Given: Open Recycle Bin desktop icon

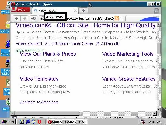Looking at the screenshot, I should point(6,105).
